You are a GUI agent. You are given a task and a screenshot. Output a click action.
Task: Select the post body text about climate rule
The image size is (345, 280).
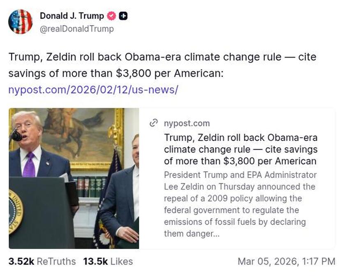[162, 66]
